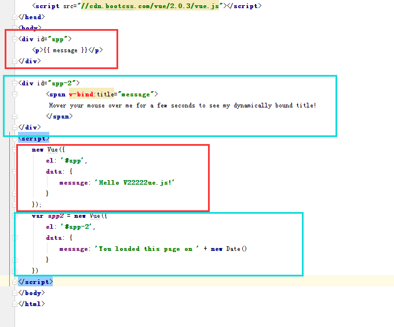Click the new Date() expression

[x=229, y=249]
